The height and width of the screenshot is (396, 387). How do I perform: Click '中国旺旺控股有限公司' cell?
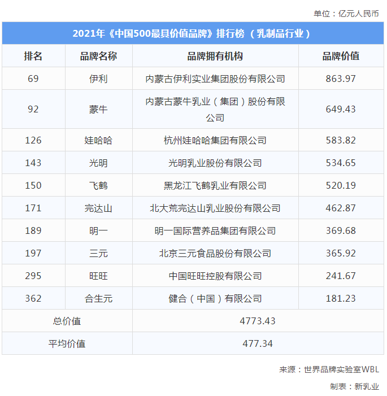pos(215,276)
